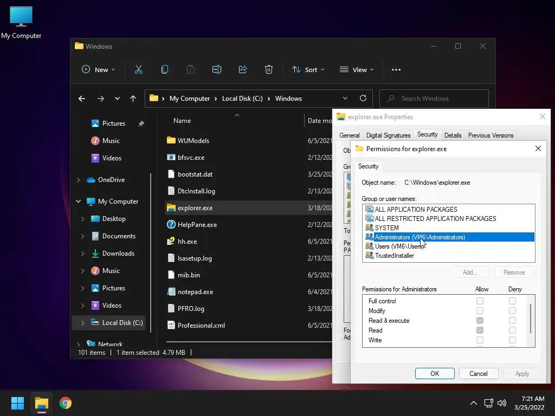Collapse the My Computer tree node
Image resolution: width=555 pixels, height=416 pixels.
(x=78, y=201)
